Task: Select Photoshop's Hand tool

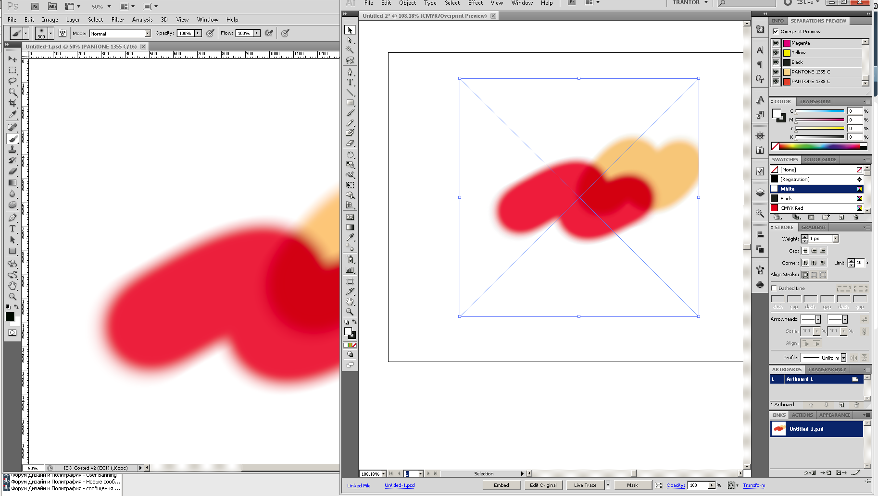Action: (x=13, y=286)
